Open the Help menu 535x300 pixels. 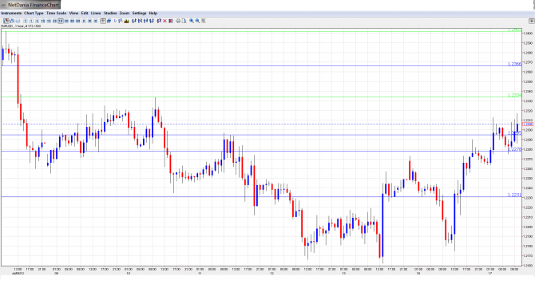tap(153, 13)
